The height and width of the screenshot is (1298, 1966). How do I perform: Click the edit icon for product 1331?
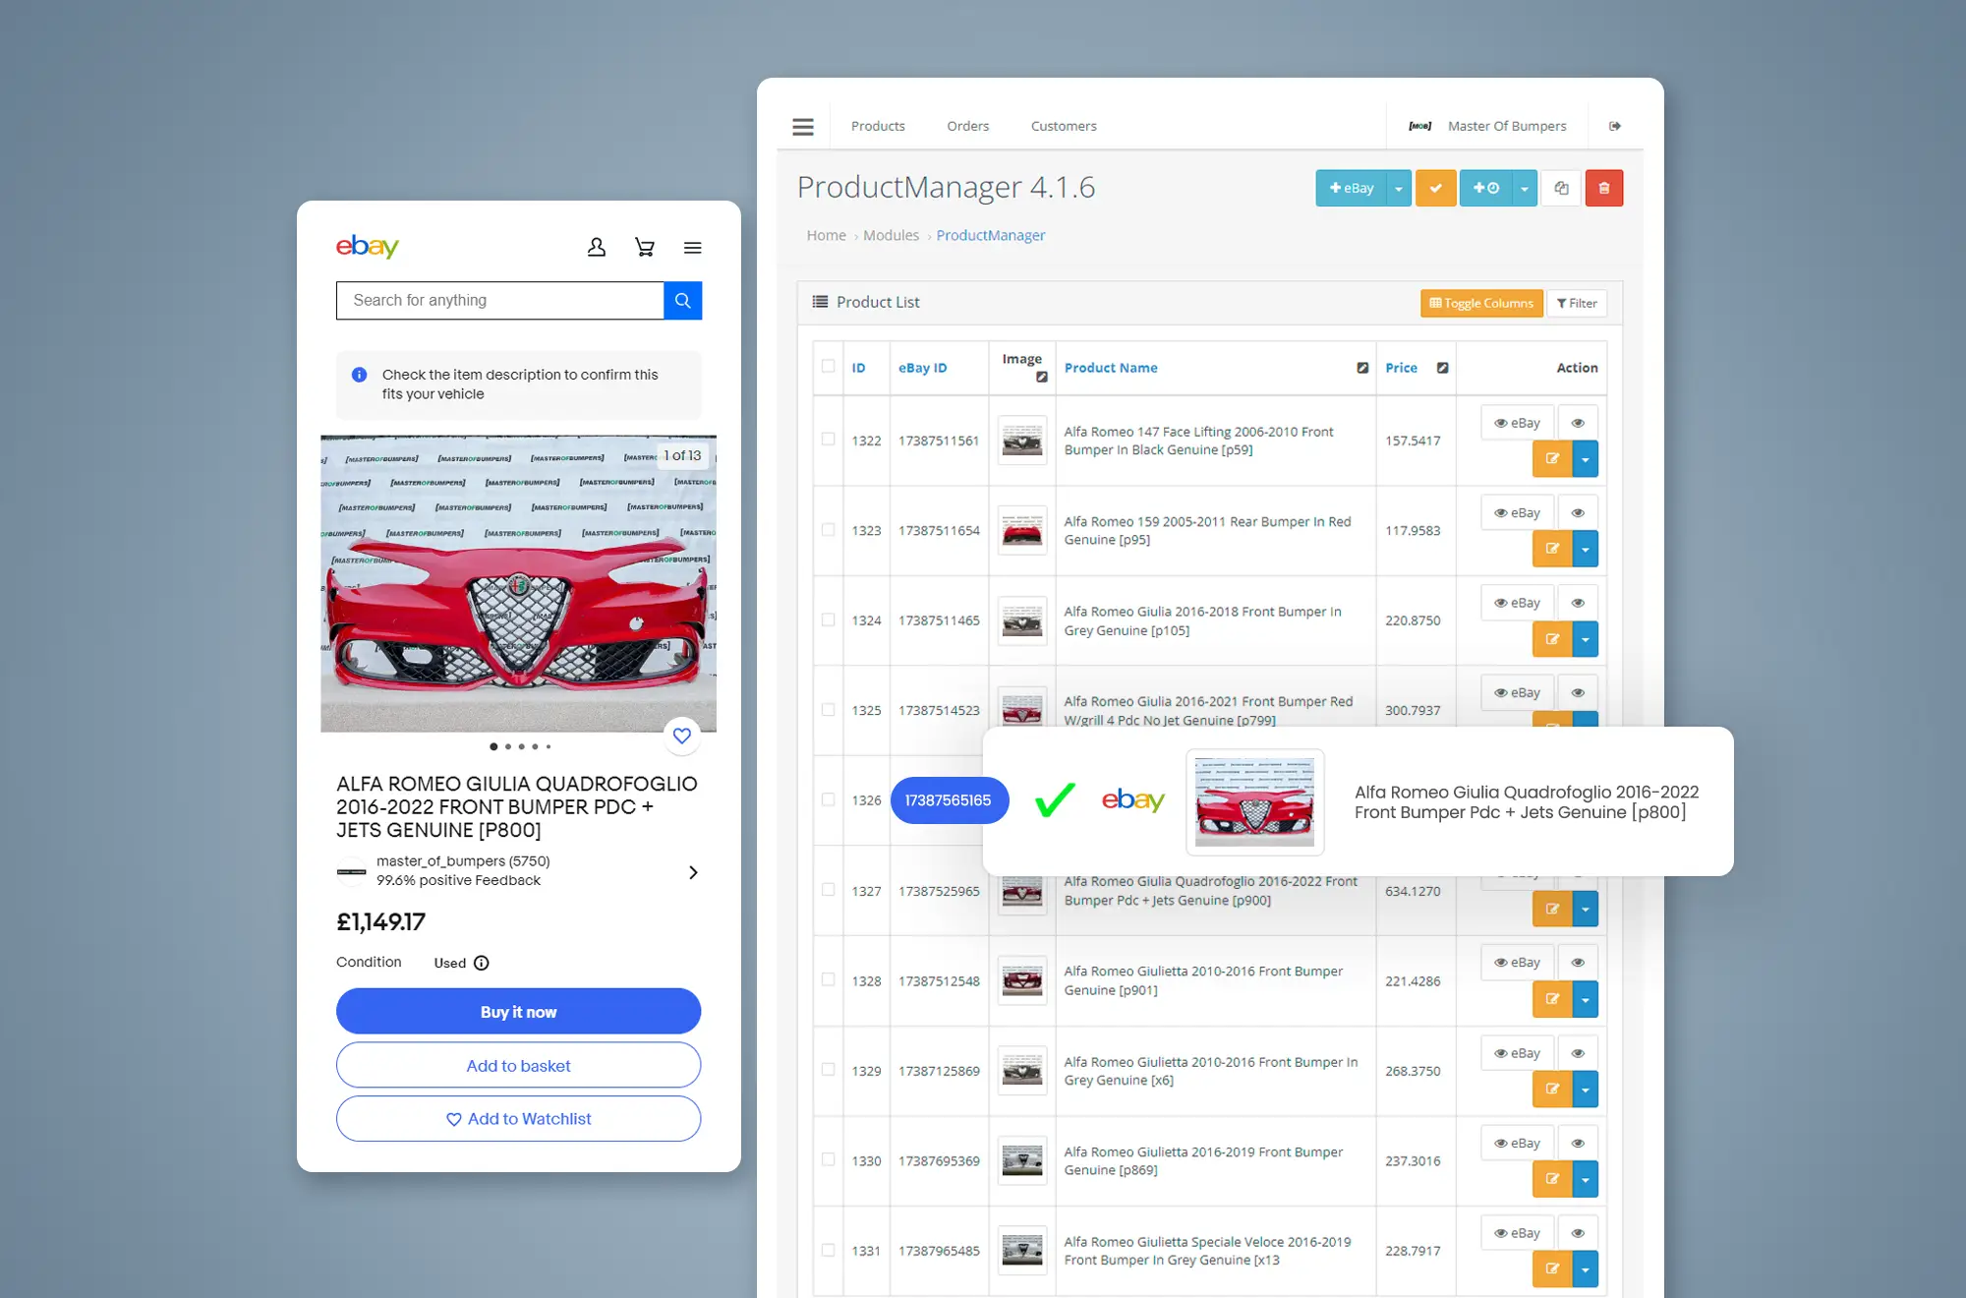(x=1552, y=1268)
